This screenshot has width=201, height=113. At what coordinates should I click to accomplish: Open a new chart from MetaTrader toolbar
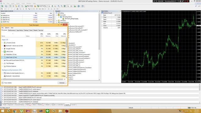(x=2, y=6)
